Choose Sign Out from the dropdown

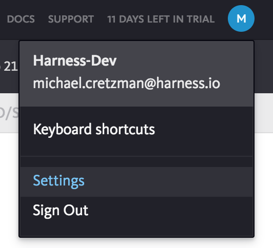[x=136, y=211]
